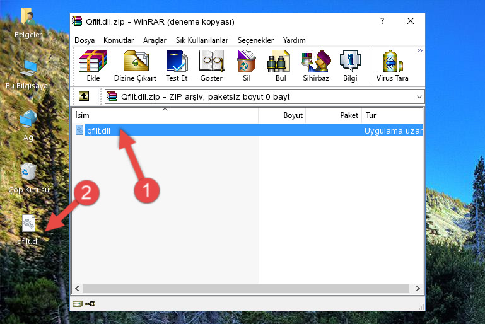
Task: Open the Göster view tool
Action: [211, 66]
